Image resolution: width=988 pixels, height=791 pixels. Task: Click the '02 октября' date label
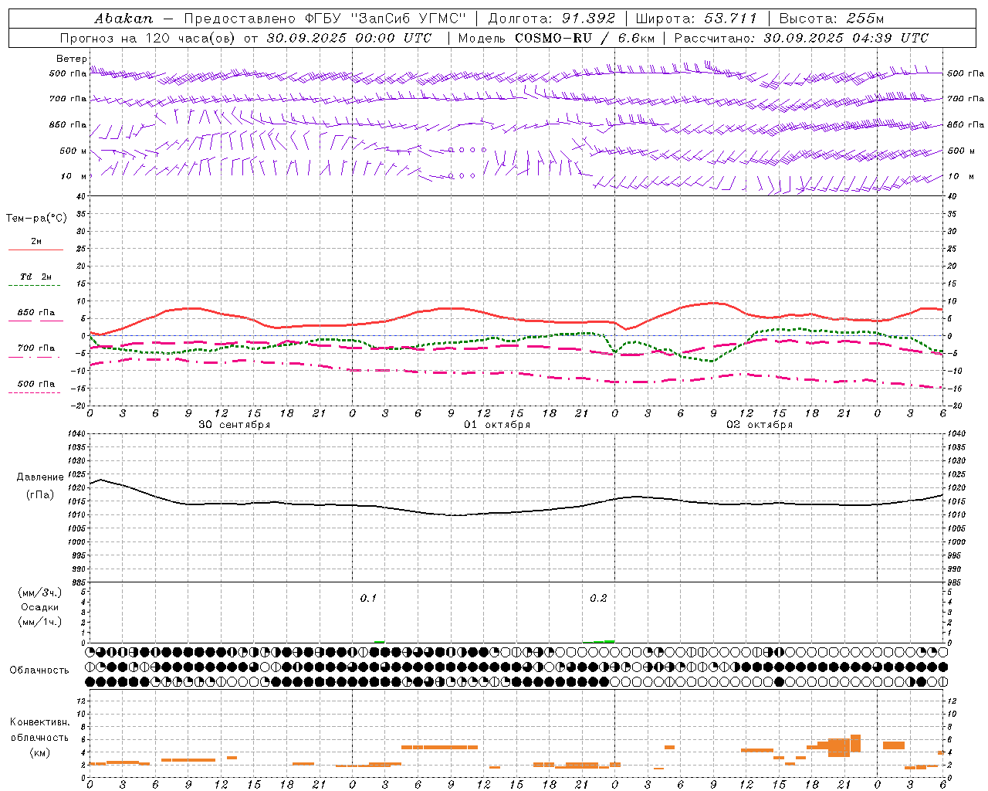tap(760, 425)
